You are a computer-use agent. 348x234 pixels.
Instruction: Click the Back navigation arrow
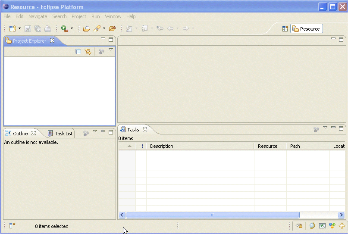(x=170, y=28)
